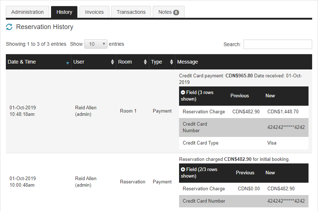The height and width of the screenshot is (211, 318).
Task: Click the Visa credit card type value
Action: click(x=272, y=143)
